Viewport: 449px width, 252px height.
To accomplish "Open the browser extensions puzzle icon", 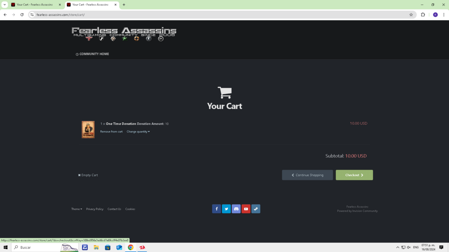I will point(423,15).
